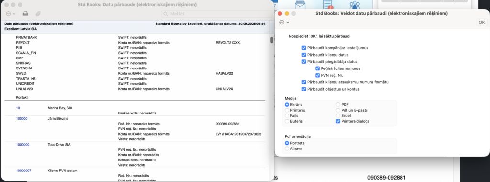This screenshot has width=490, height=182.
Task: Click the document icon with the red badge
Action: point(328,4)
